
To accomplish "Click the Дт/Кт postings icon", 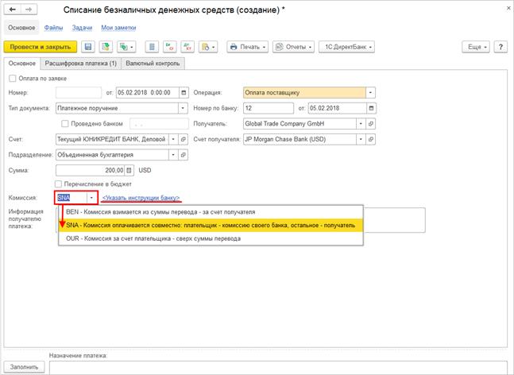I will pyautogui.click(x=187, y=48).
